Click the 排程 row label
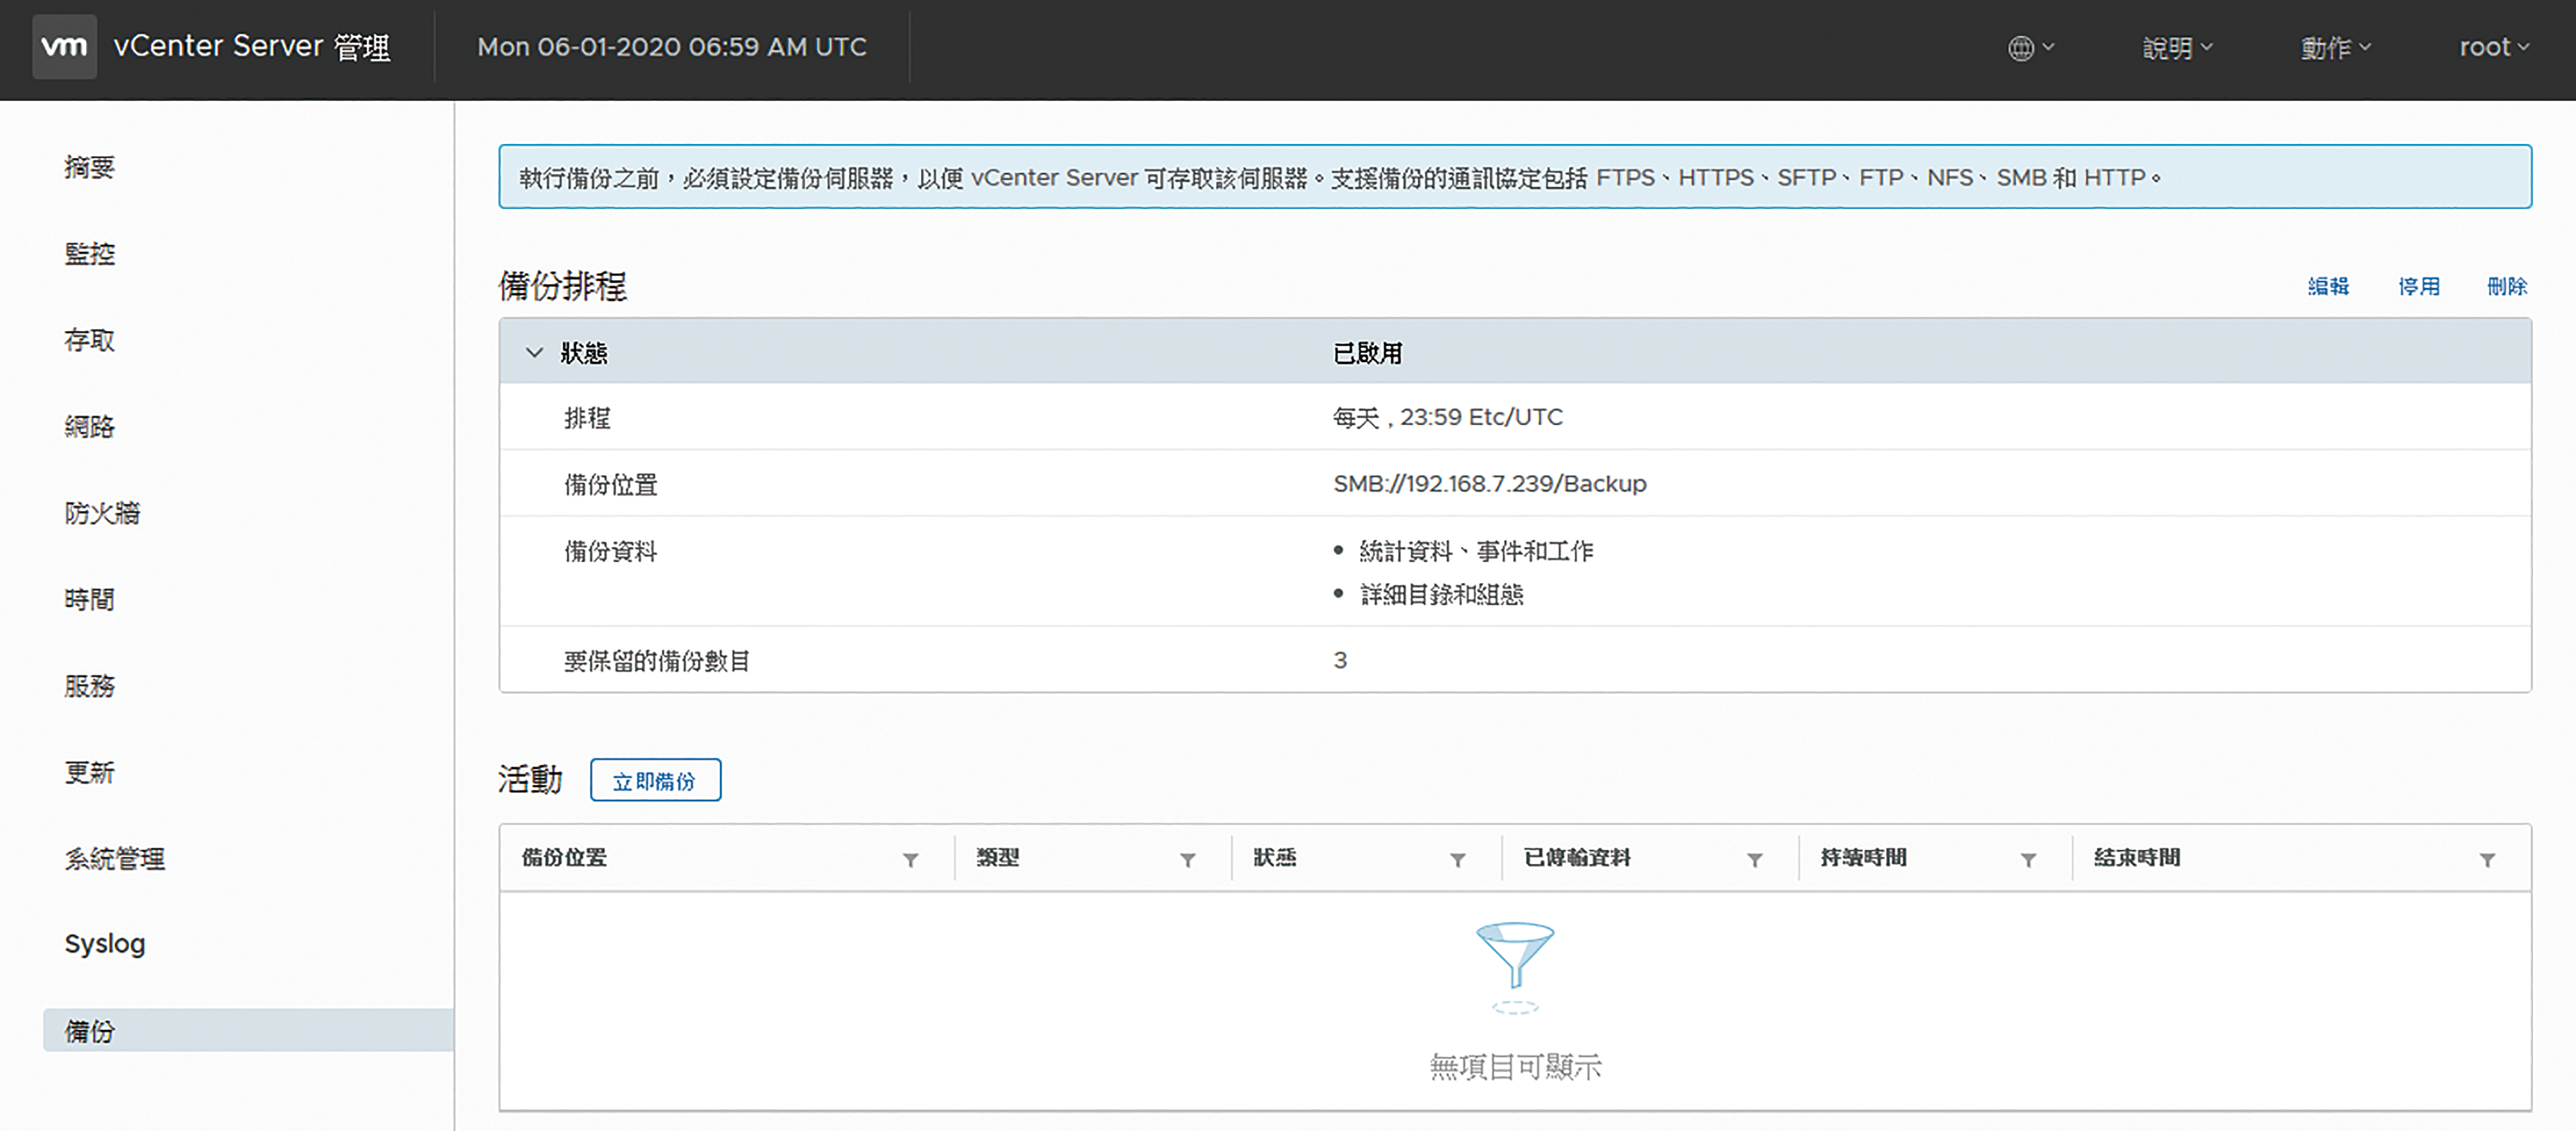This screenshot has width=2576, height=1131. (587, 418)
